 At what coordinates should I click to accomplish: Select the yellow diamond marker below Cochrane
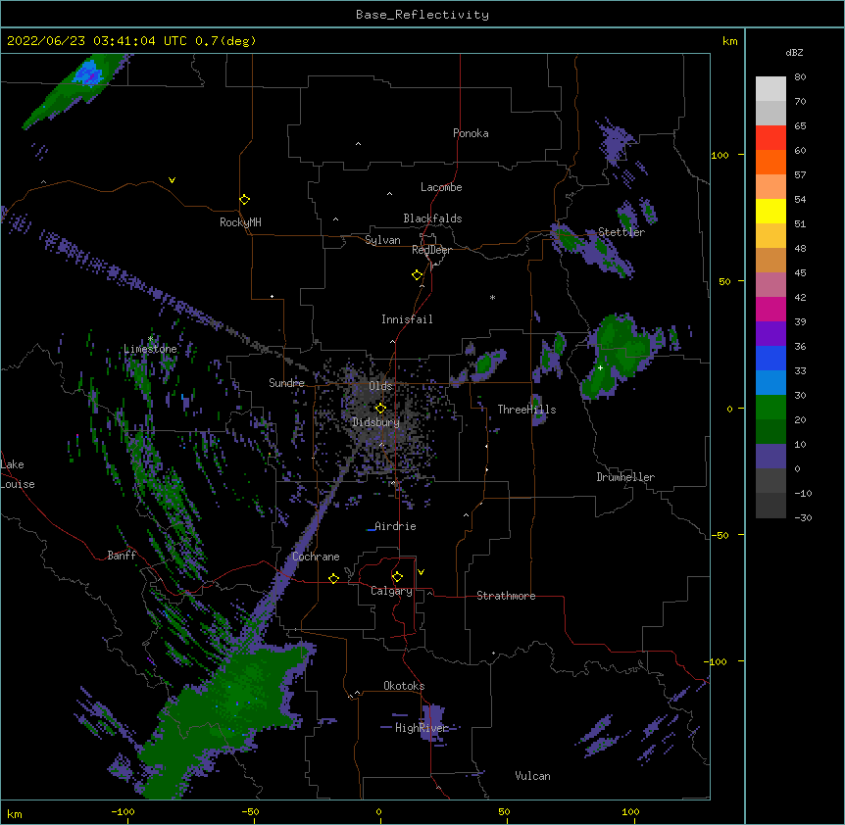click(333, 578)
